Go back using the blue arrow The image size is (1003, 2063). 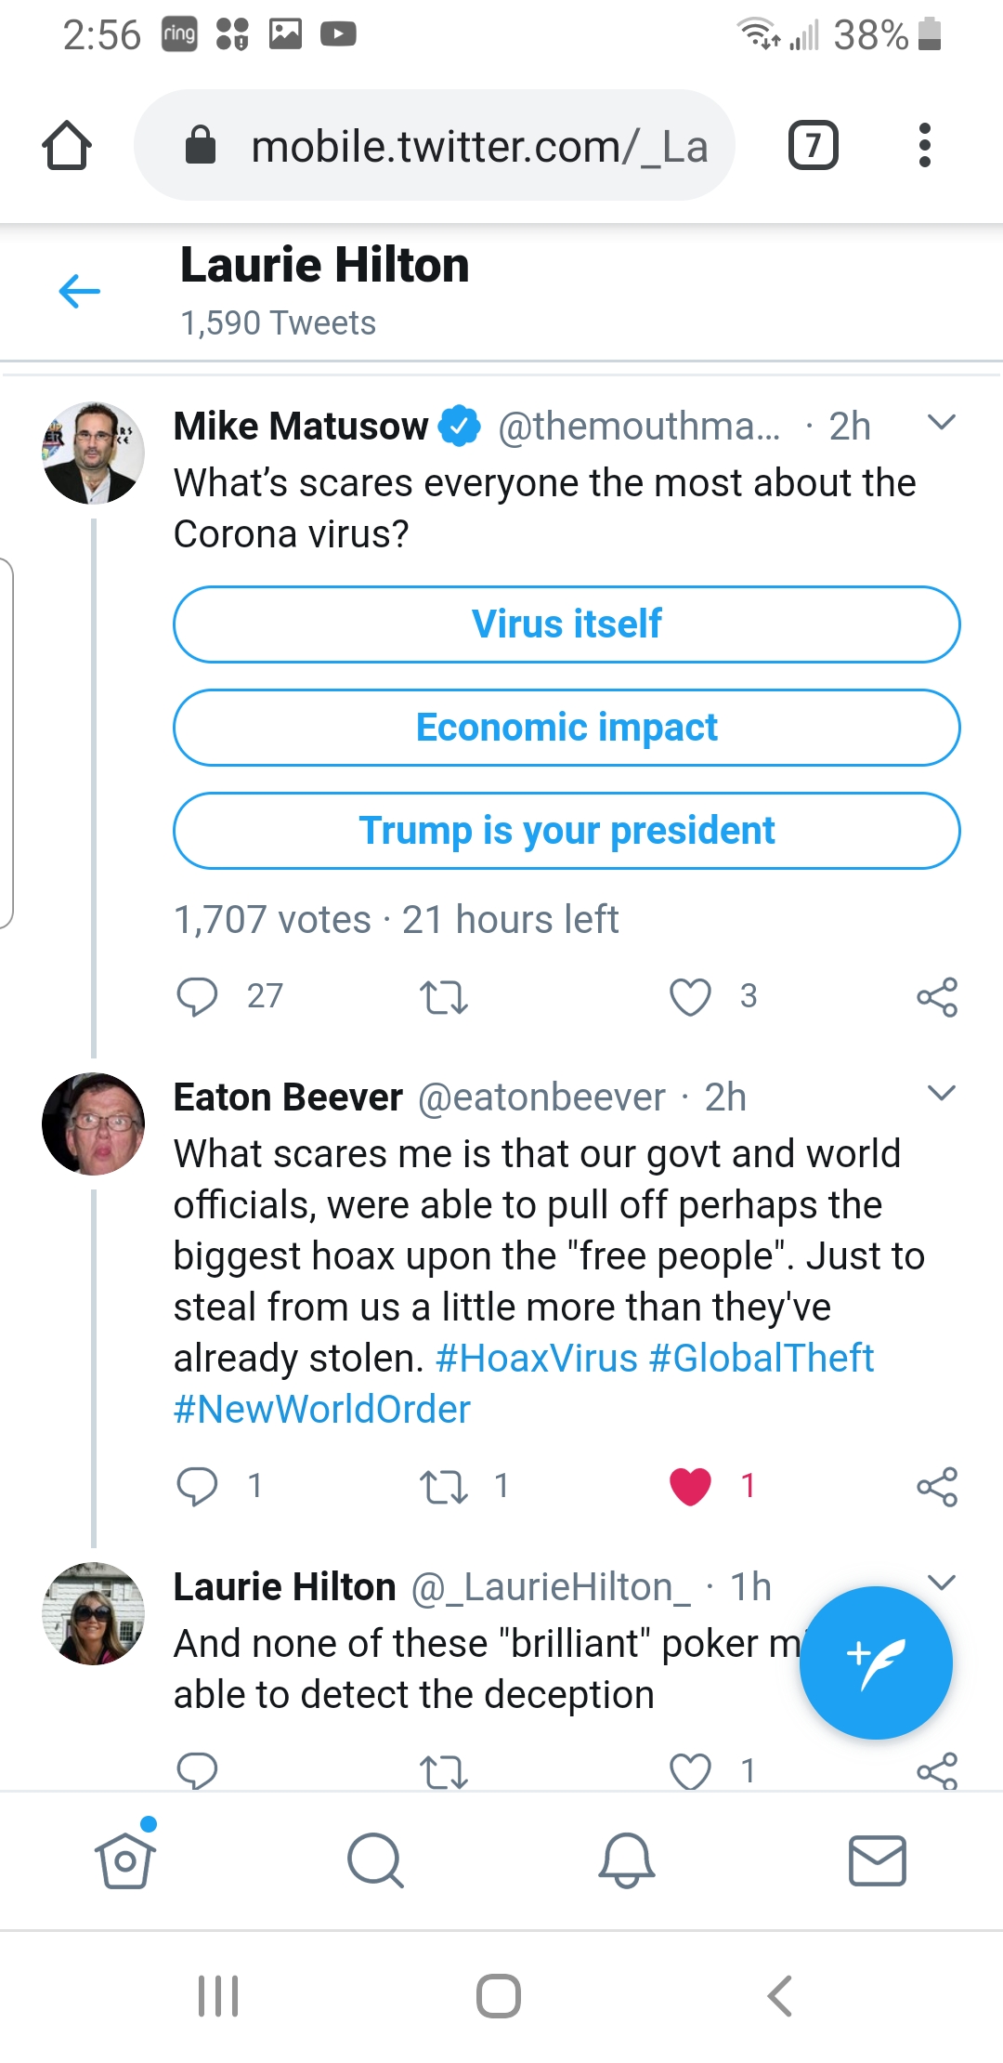coord(79,292)
